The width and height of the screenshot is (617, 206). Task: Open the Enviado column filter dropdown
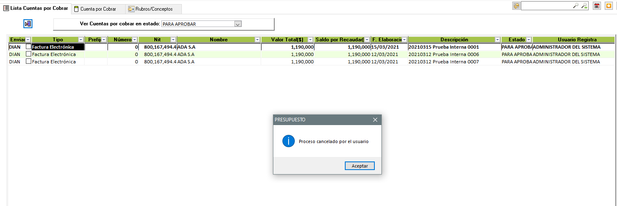click(28, 40)
